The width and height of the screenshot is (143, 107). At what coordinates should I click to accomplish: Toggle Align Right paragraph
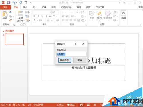point(71,20)
